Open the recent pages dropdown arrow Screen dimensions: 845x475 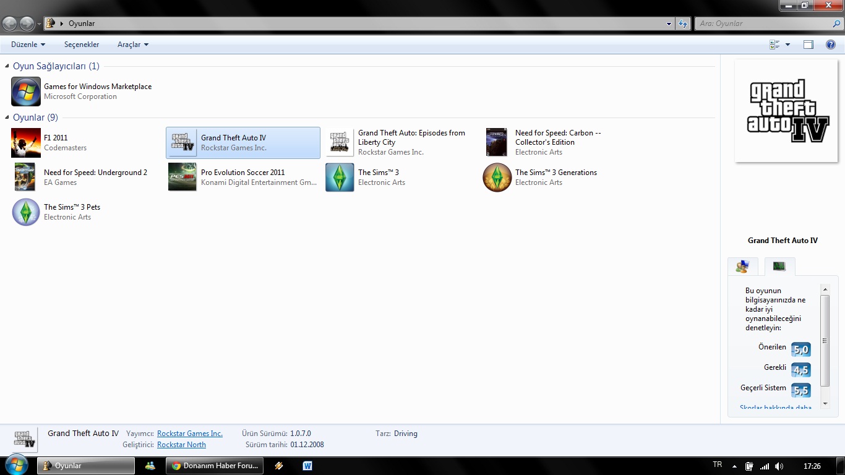click(39, 24)
